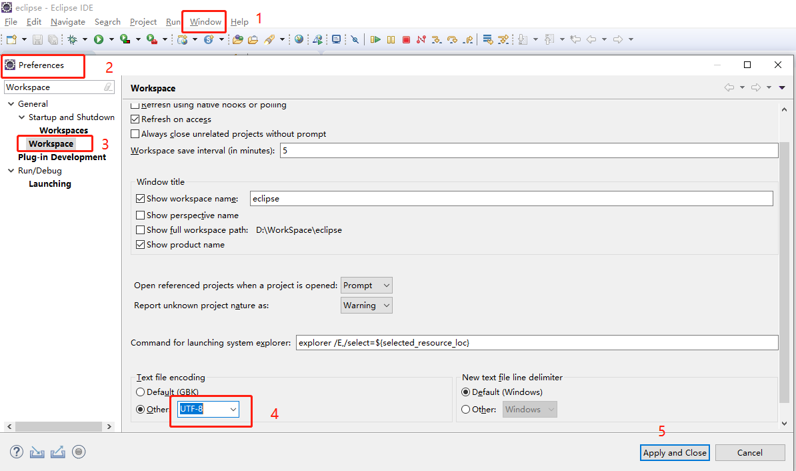Click the Oomph preference recorder icon
Viewport: 796px width, 471px height.
coord(79,452)
